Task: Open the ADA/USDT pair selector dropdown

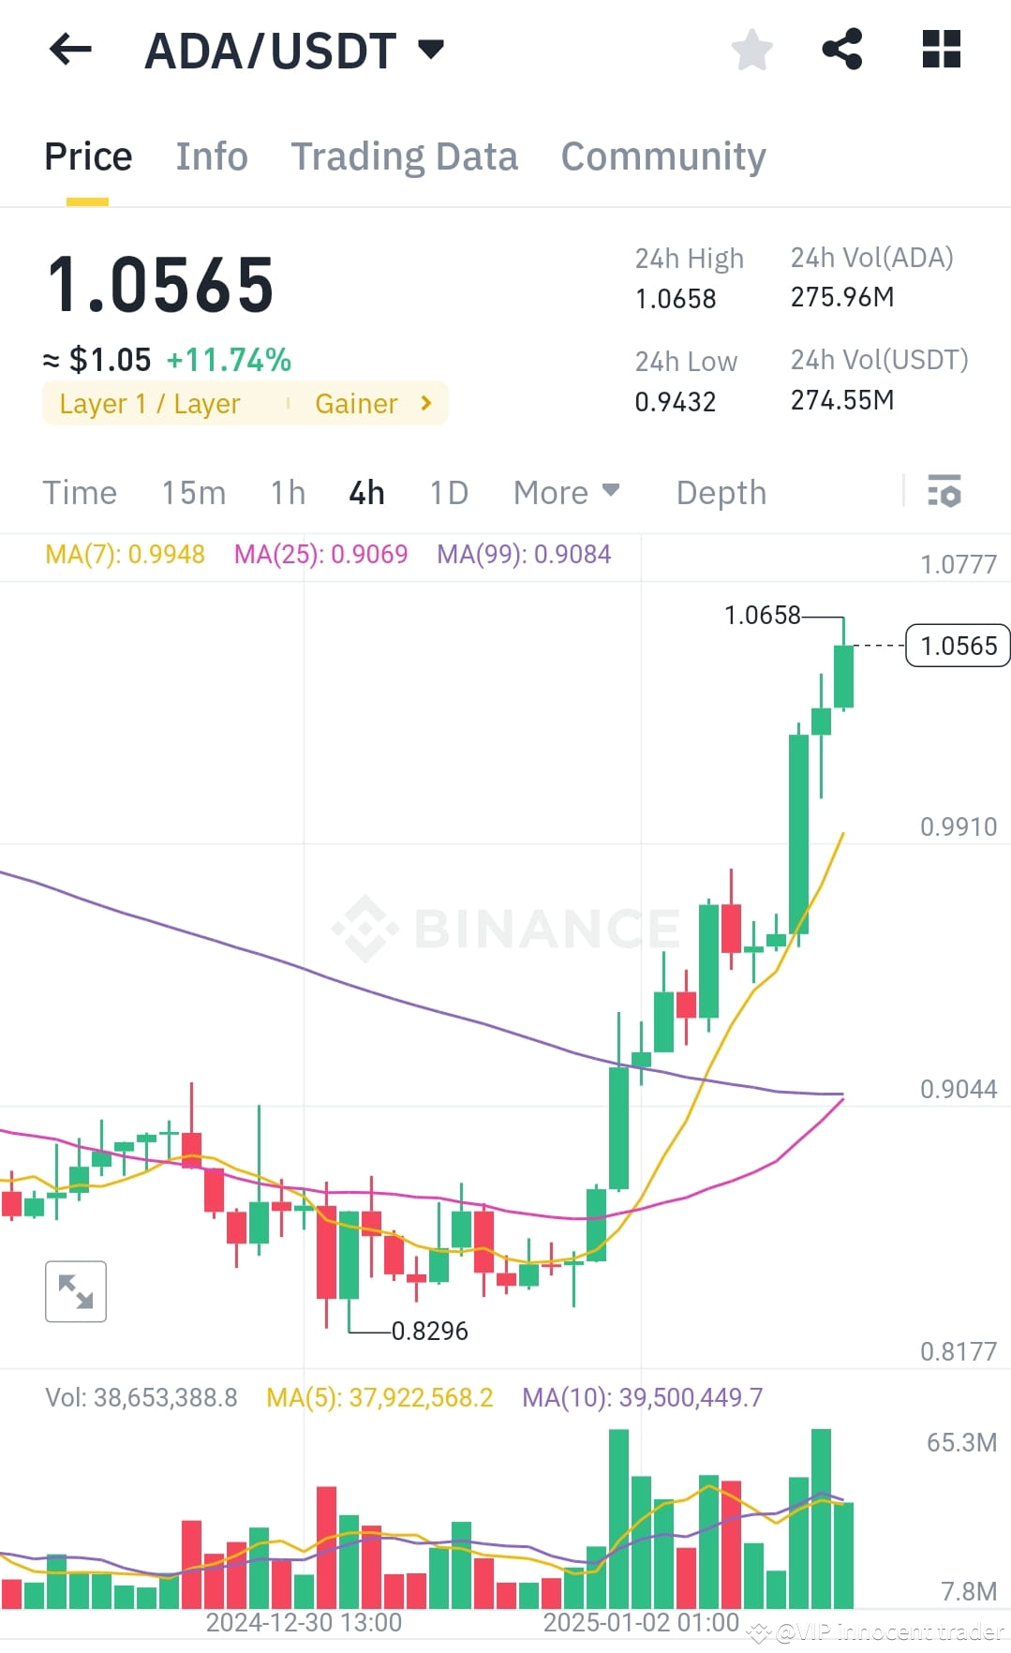Action: tap(431, 49)
